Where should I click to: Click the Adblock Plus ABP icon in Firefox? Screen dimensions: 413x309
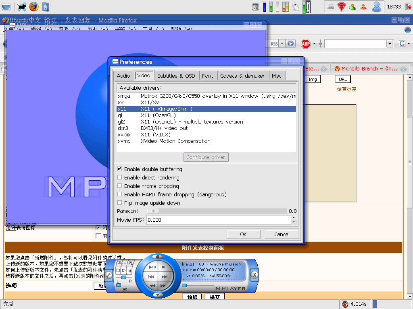tap(306, 43)
